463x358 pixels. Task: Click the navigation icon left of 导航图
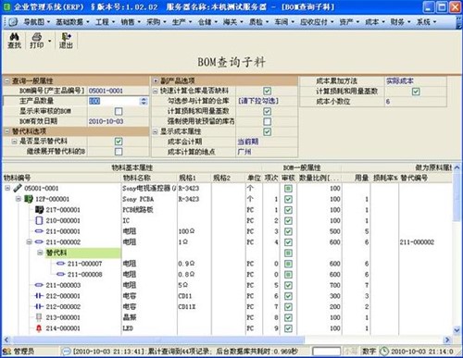coord(13,22)
